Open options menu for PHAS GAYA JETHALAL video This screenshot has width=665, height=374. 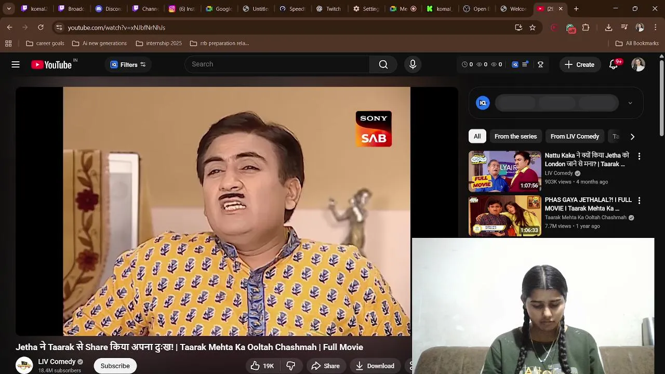click(x=639, y=201)
